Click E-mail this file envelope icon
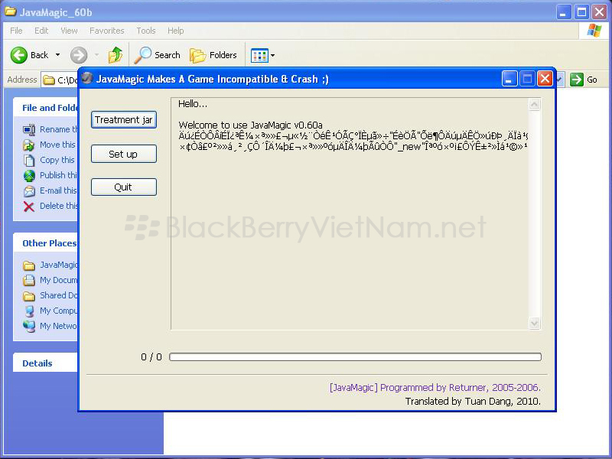Viewport: 612px width, 459px height. point(29,190)
